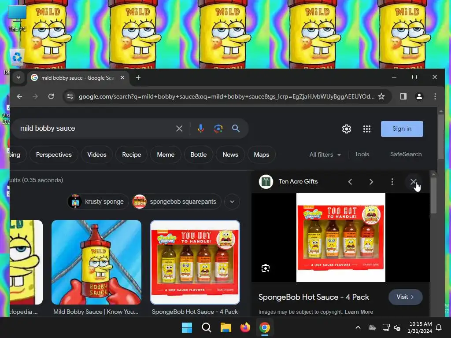Search inside image with Lens icon
451x338 pixels.
(266, 268)
